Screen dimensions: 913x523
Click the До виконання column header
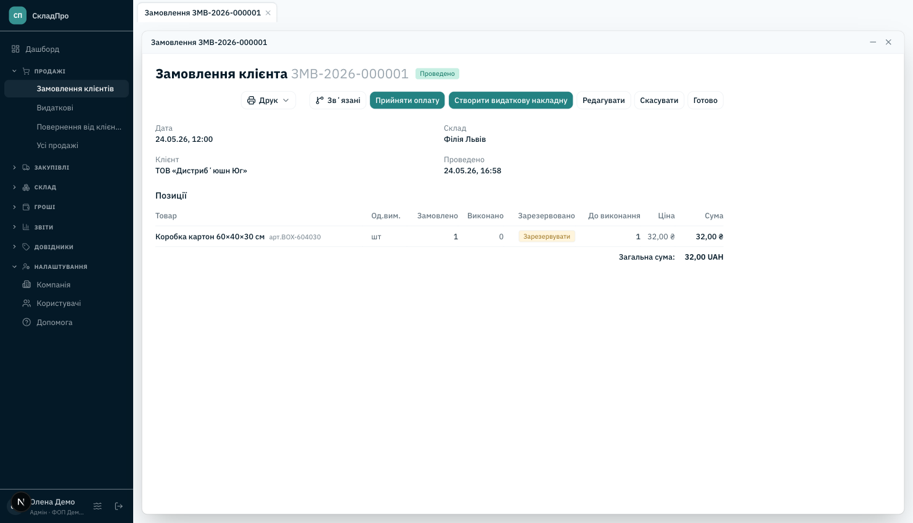[x=614, y=216]
